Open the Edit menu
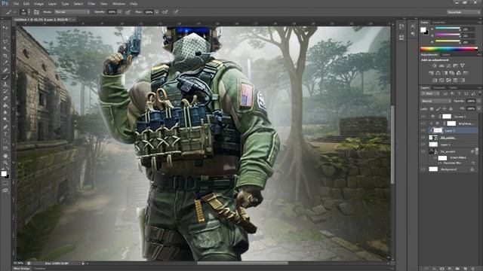This screenshot has width=483, height=271. (26, 4)
